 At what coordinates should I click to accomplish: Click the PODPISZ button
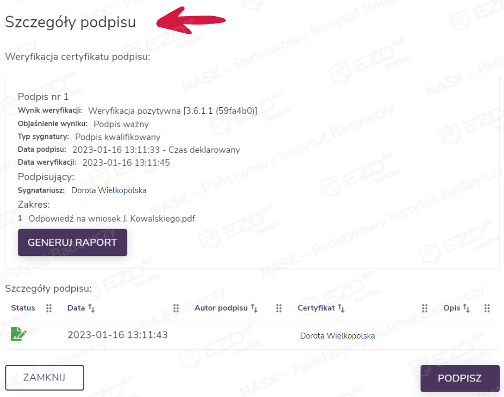(459, 378)
